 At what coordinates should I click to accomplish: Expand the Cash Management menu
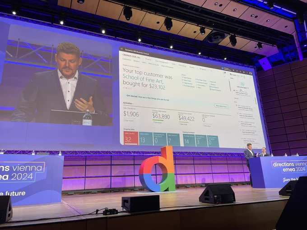click(x=162, y=62)
